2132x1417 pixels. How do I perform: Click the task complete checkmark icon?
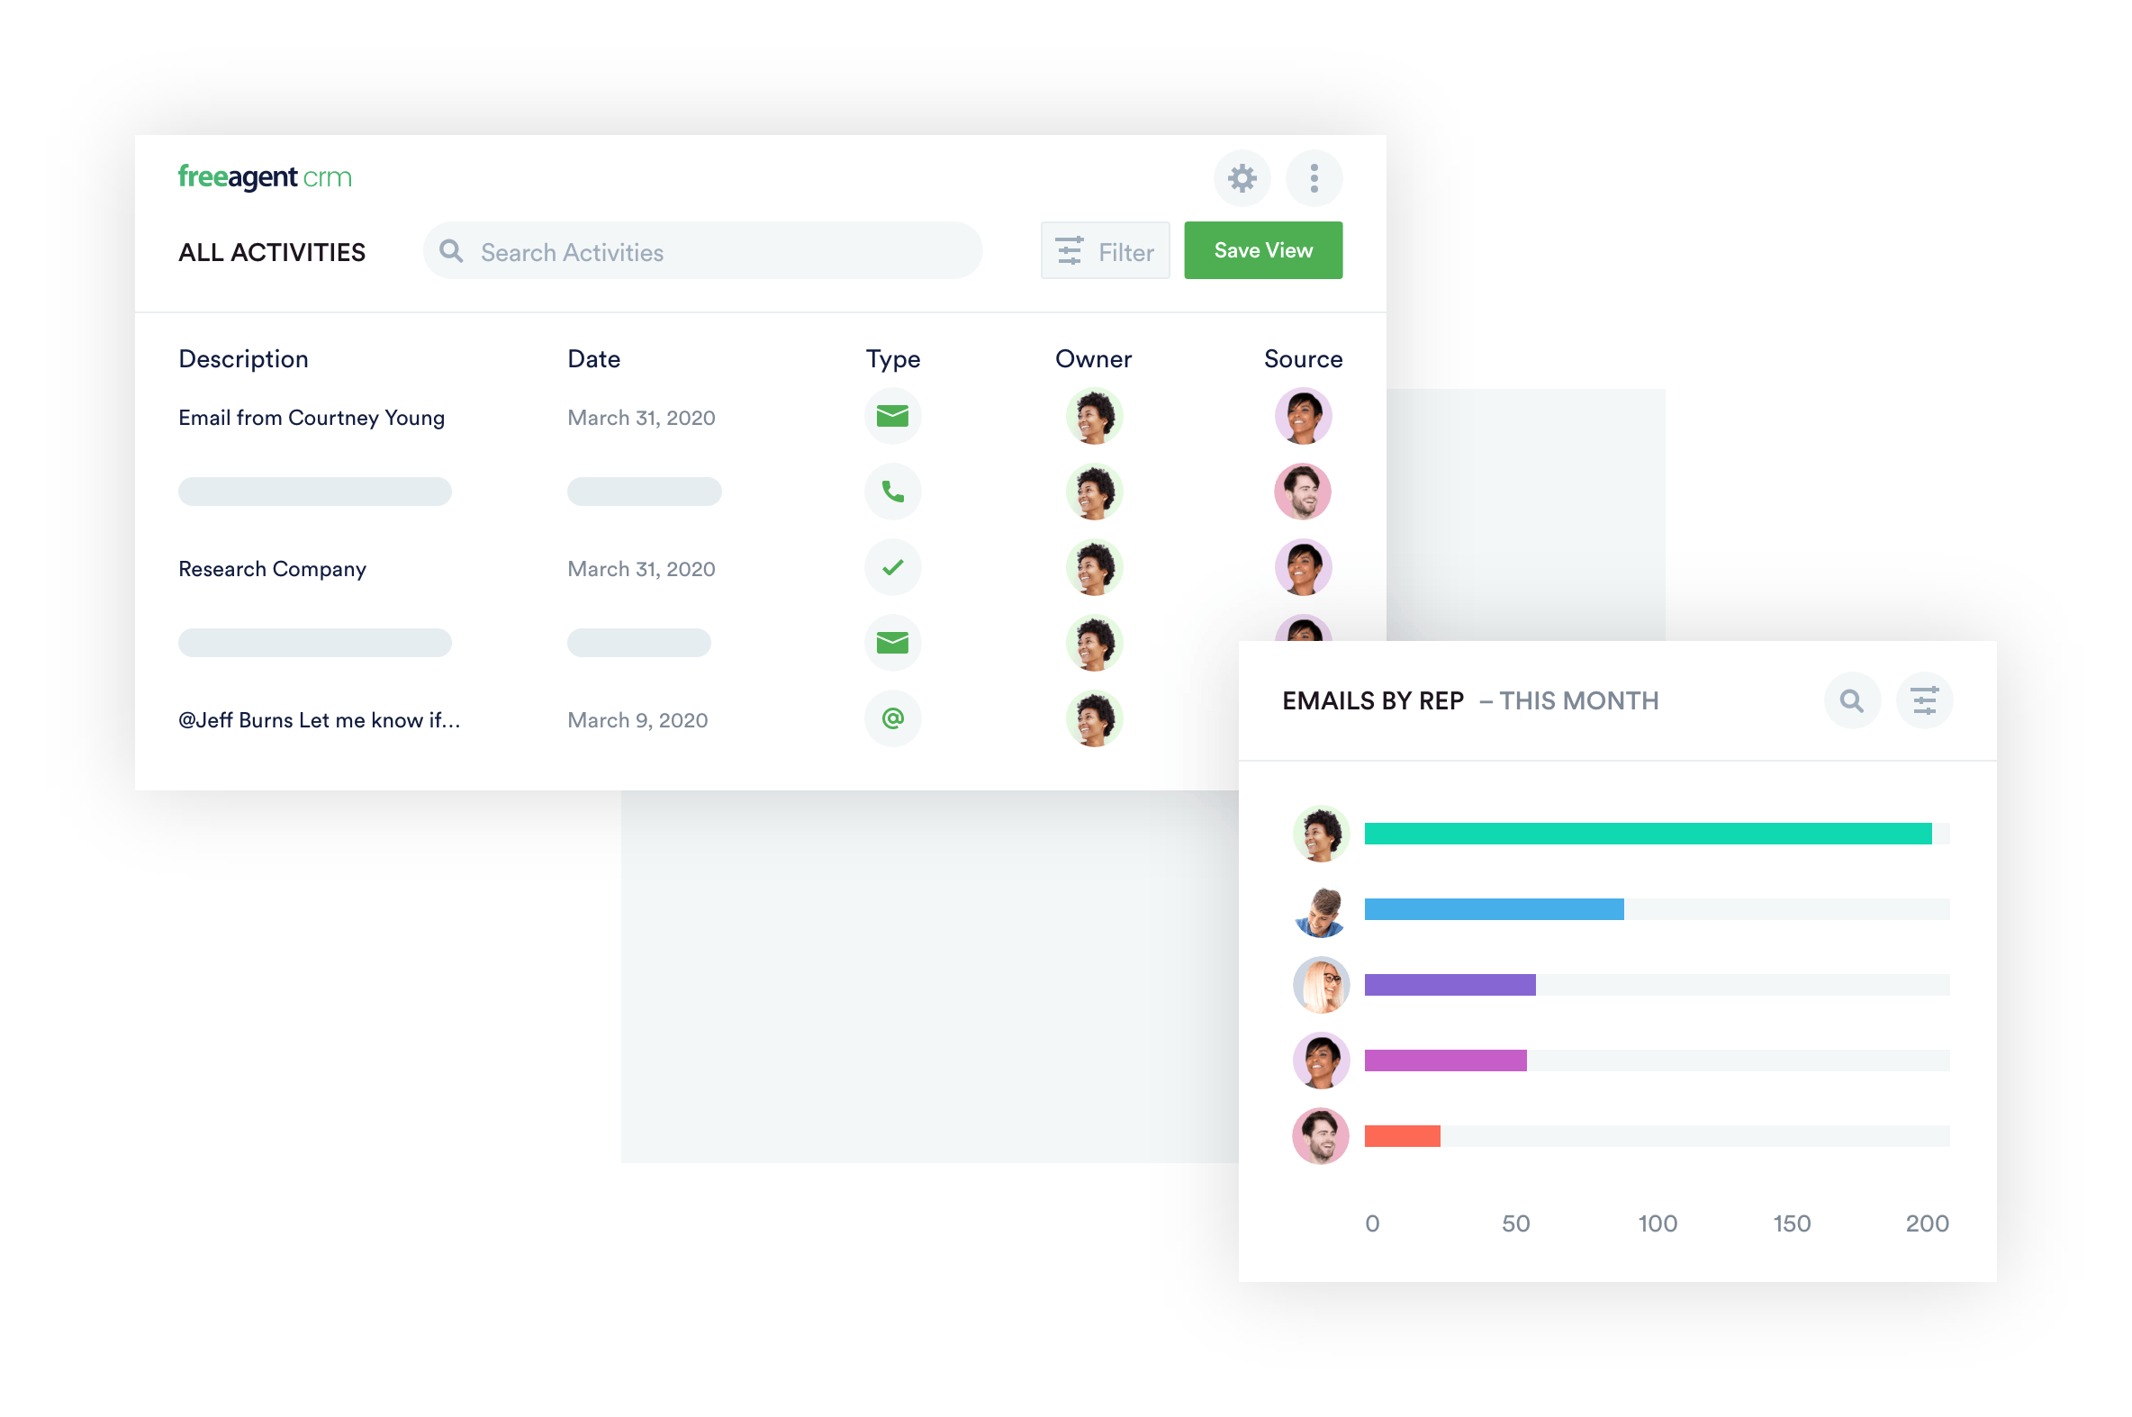pos(890,566)
